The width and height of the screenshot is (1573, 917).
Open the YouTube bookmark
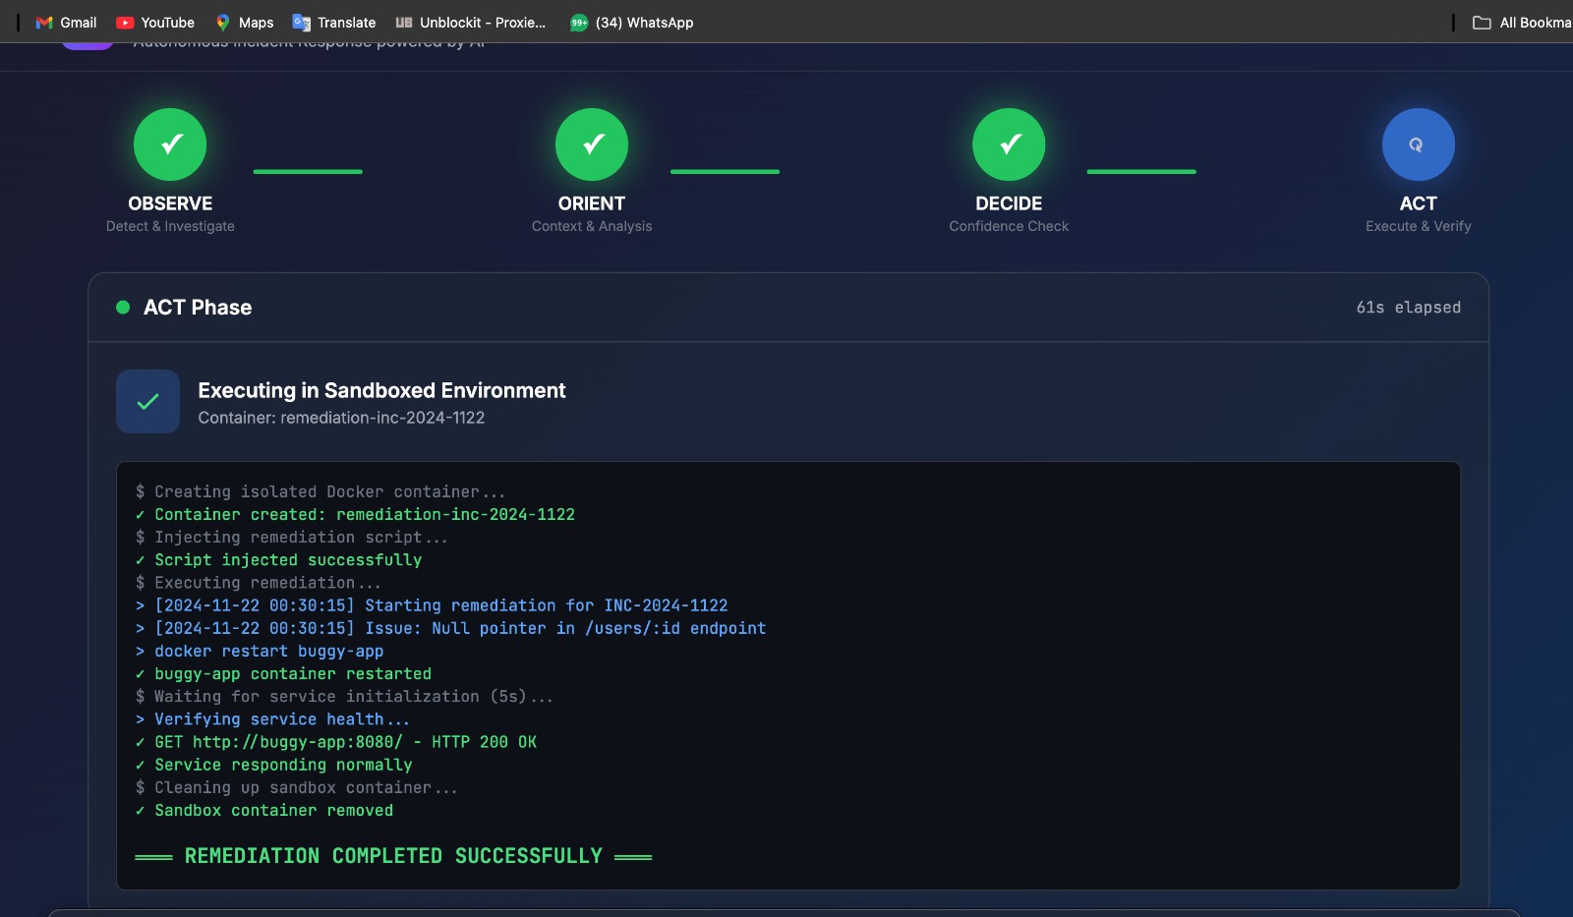pyautogui.click(x=155, y=22)
